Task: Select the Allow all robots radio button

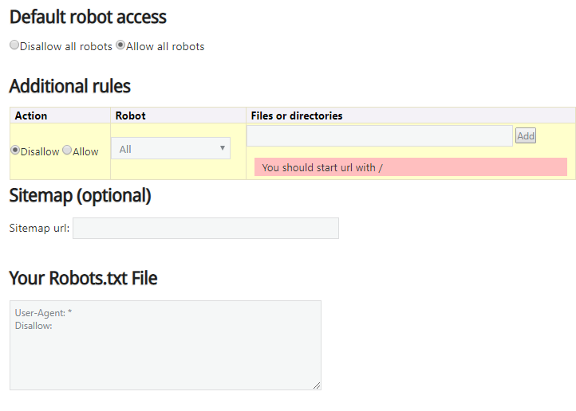Action: tap(120, 45)
